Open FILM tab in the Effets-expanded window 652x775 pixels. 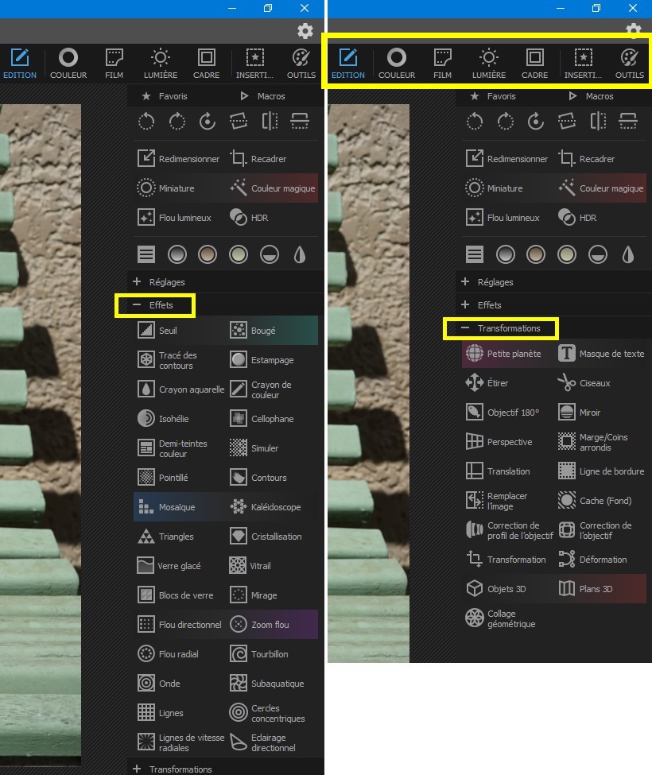(x=114, y=64)
